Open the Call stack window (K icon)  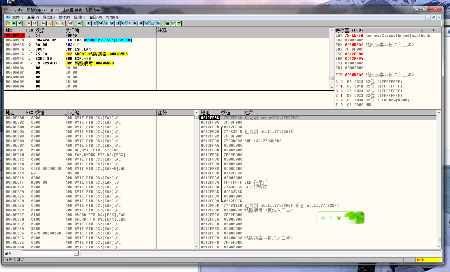click(x=135, y=23)
